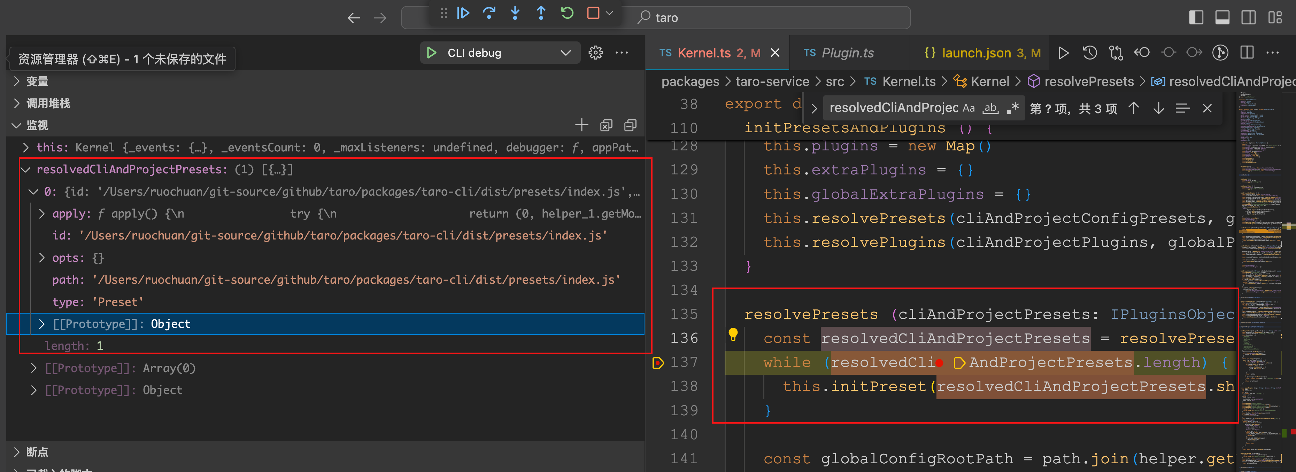Click the taro-service breadcrumb
Image resolution: width=1296 pixels, height=472 pixels.
tap(772, 81)
